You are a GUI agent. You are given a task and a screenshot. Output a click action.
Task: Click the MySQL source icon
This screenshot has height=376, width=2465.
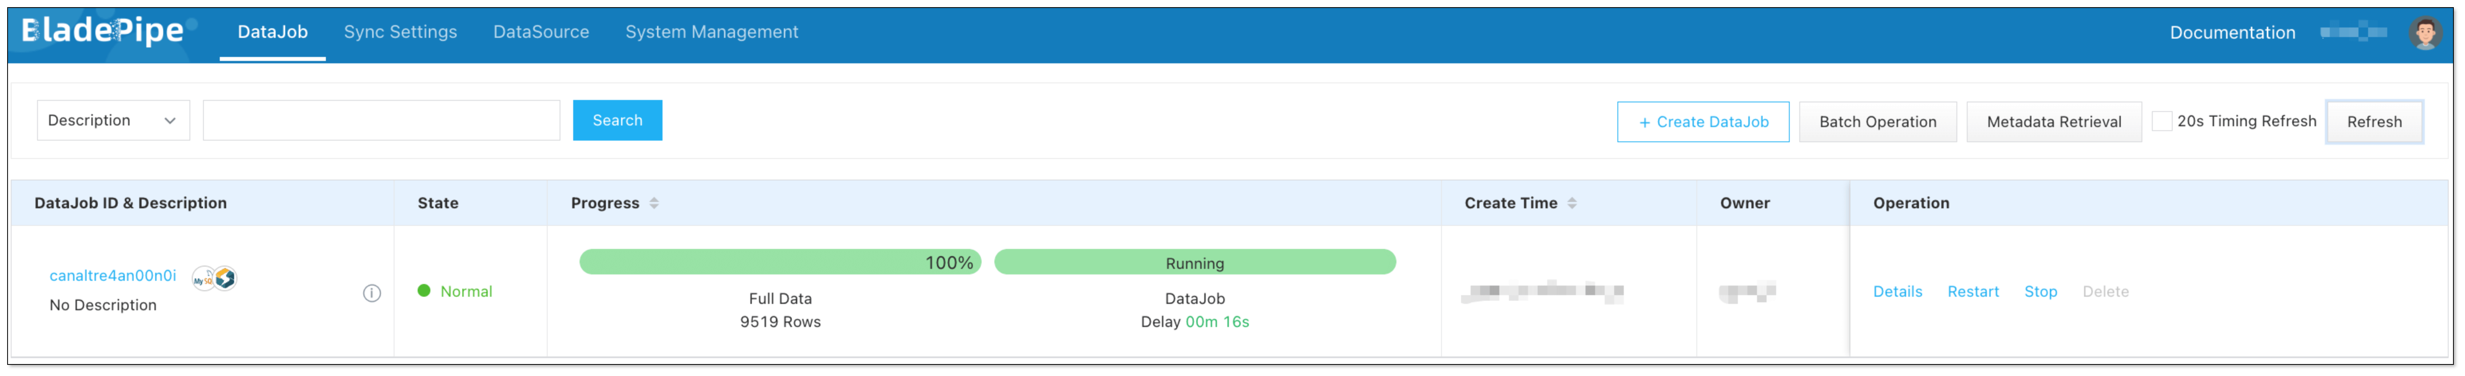[x=203, y=279]
